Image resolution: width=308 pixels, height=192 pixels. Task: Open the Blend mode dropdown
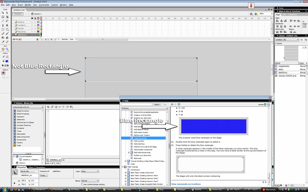(90, 181)
